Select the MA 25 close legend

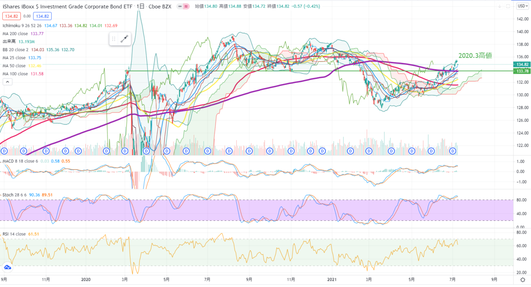15,58
